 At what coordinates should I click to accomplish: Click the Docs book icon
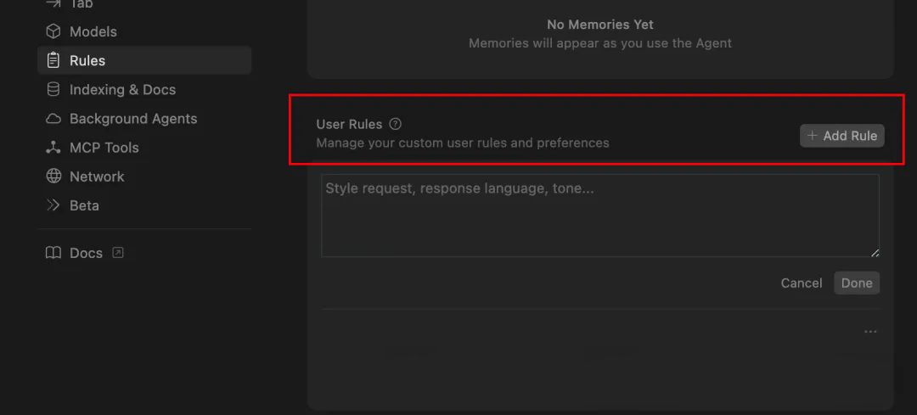click(53, 253)
